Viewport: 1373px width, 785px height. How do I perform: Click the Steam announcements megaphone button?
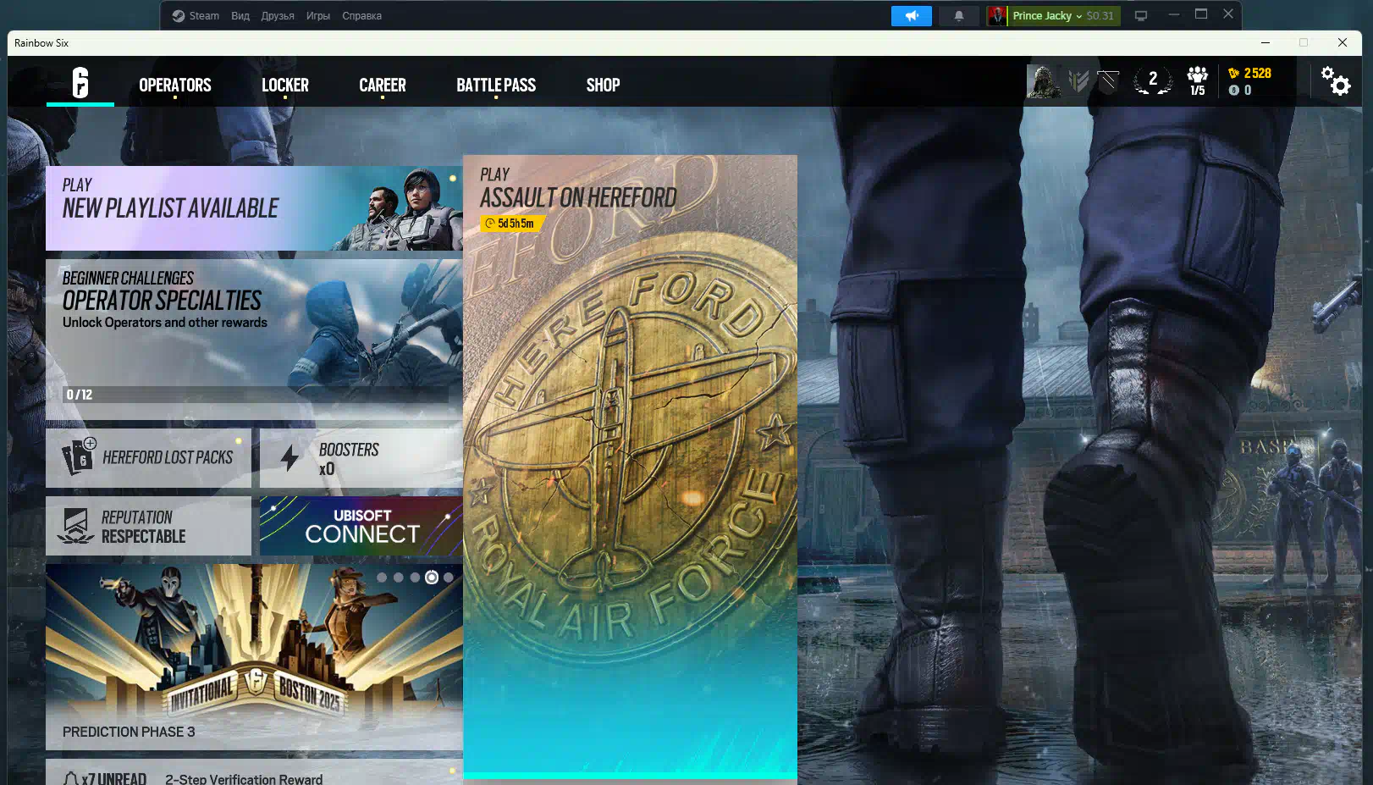coord(912,15)
